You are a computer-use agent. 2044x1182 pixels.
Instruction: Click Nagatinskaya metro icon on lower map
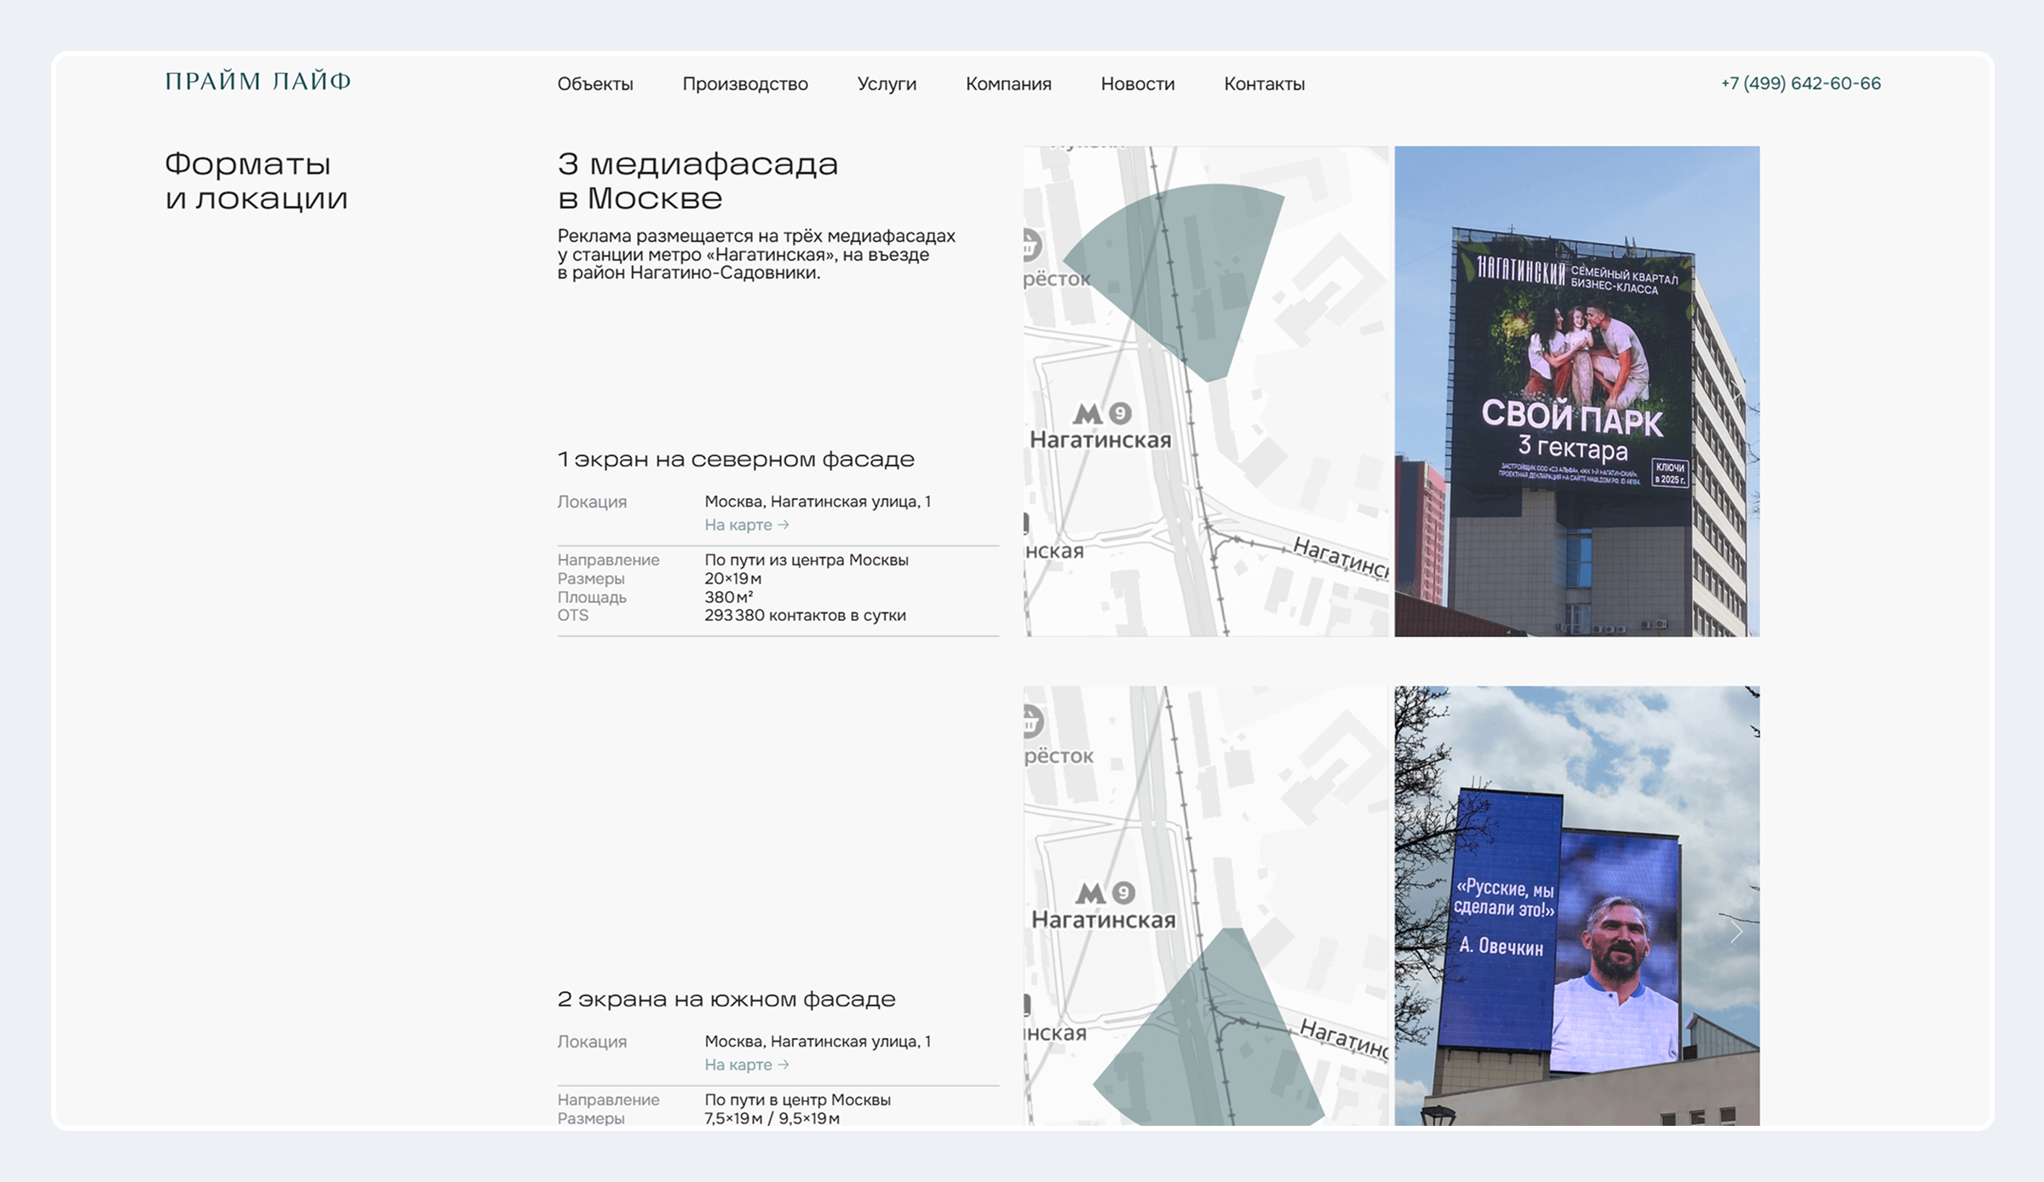[x=1090, y=893]
